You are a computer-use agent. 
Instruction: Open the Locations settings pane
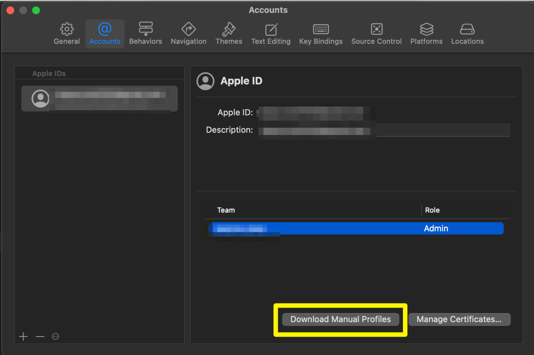[467, 33]
